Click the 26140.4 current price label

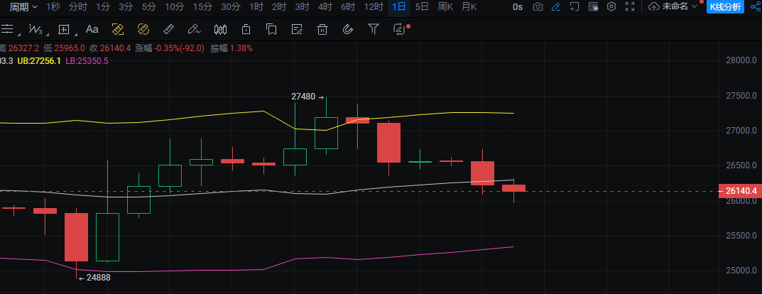(x=739, y=191)
